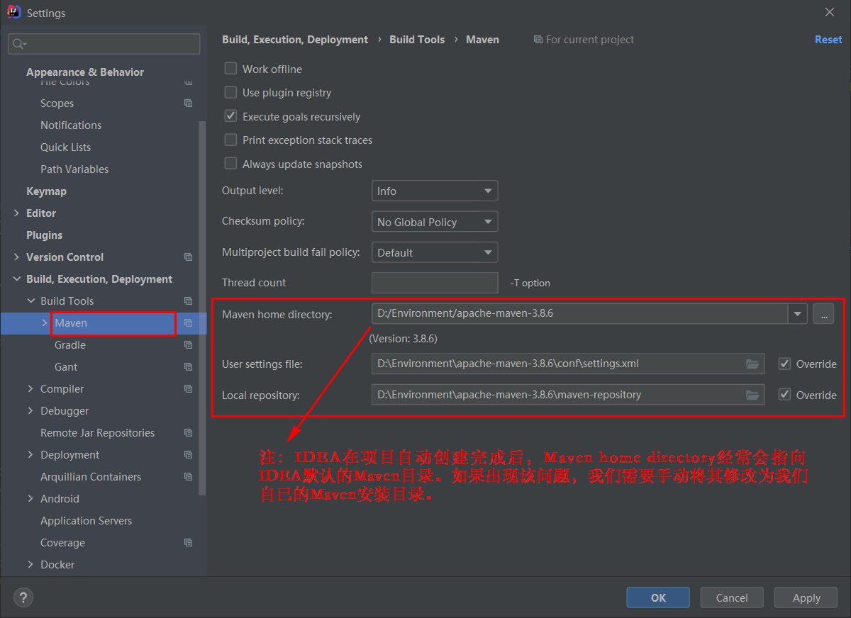851x618 pixels.
Task: Click folder icon for User settings file
Action: (752, 364)
